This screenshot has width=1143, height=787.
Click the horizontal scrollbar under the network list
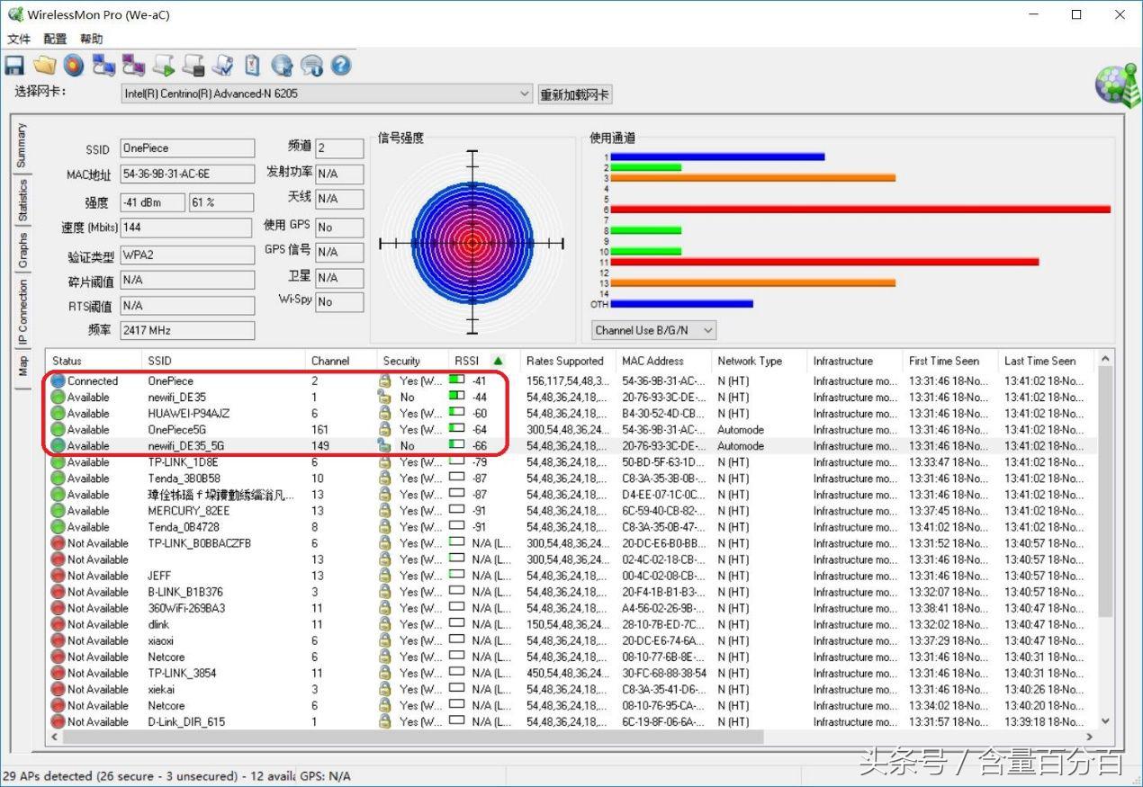[x=405, y=737]
